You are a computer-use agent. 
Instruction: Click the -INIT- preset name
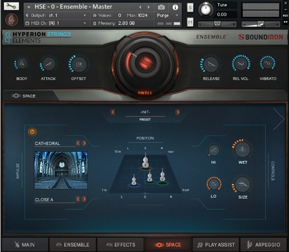[x=145, y=112]
